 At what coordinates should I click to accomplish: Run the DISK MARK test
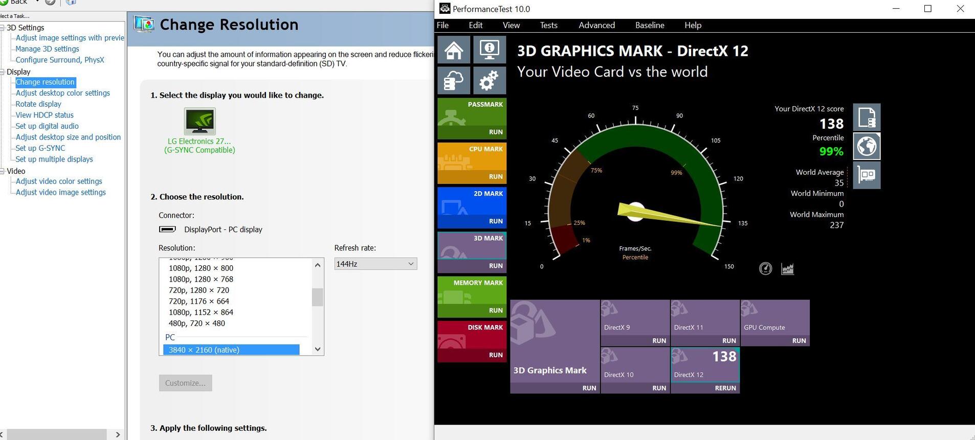pyautogui.click(x=496, y=355)
